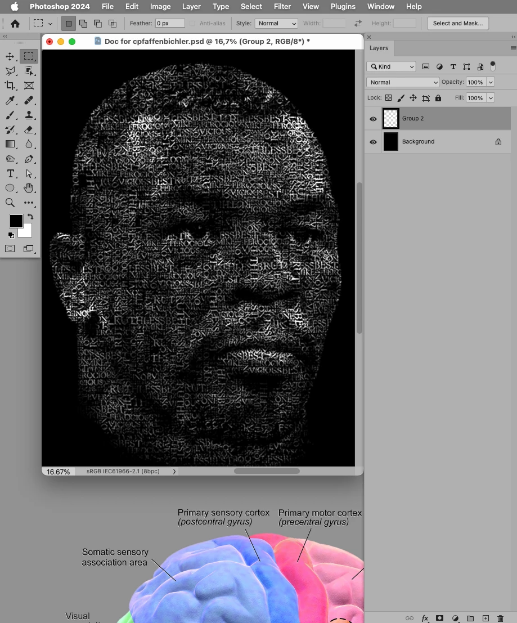Filter for pixel layers
The height and width of the screenshot is (623, 517).
[426, 66]
